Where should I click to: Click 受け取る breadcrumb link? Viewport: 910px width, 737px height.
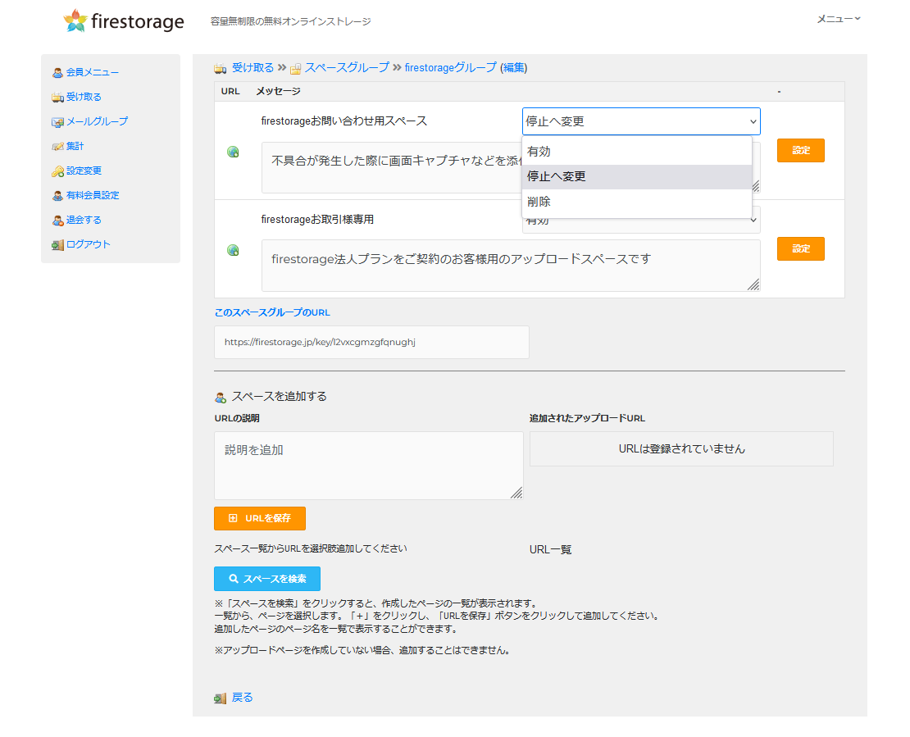[x=253, y=68]
